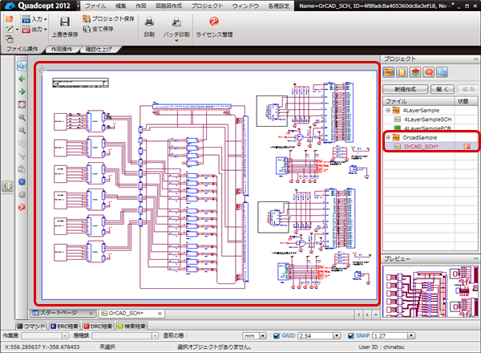
Task: Collapse the OrcadSample project tree node
Action: click(389, 138)
